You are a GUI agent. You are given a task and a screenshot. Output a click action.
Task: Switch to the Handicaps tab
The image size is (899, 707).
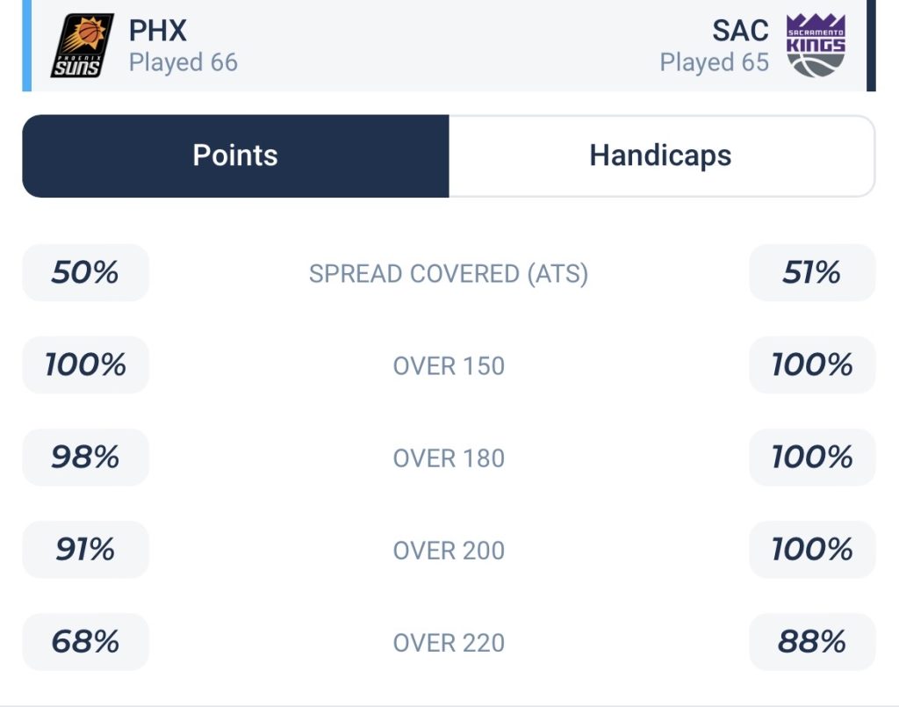pyautogui.click(x=662, y=156)
